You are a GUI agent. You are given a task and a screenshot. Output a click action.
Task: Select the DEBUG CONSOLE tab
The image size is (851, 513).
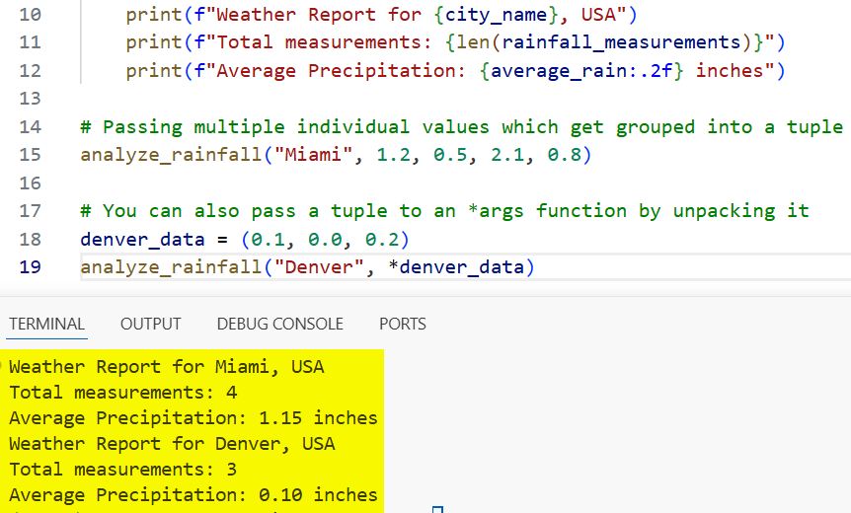(279, 324)
